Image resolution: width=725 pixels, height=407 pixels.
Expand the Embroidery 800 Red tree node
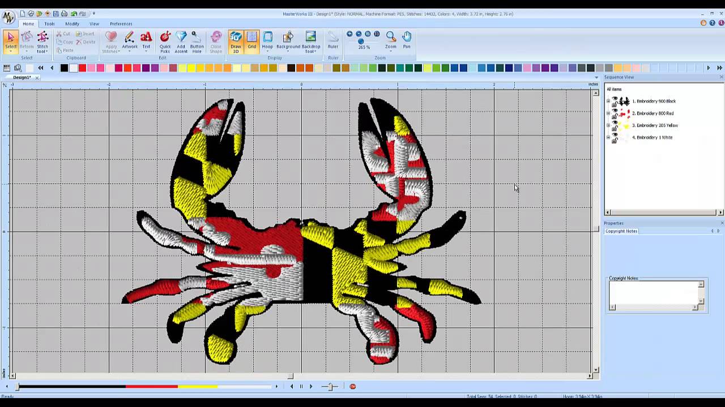pyautogui.click(x=608, y=113)
